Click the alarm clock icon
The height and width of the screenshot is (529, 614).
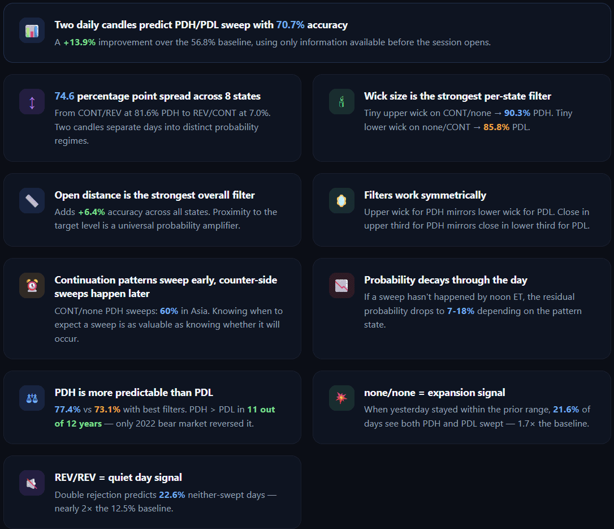coord(32,286)
